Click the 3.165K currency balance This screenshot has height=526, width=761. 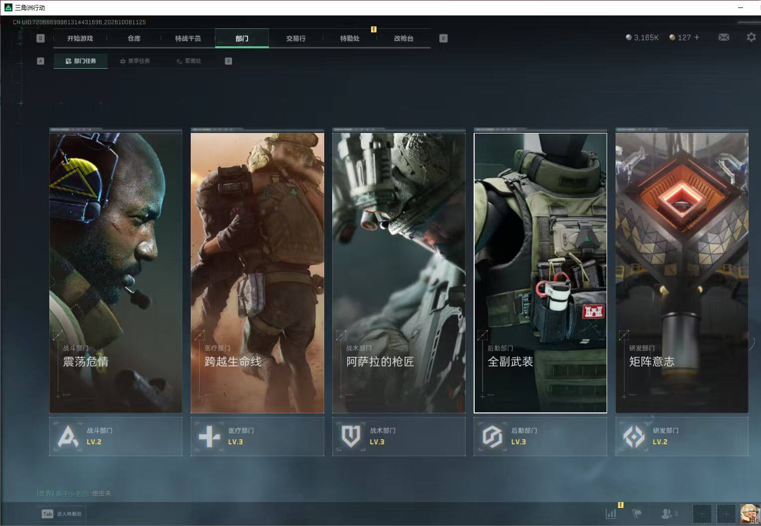pyautogui.click(x=642, y=37)
